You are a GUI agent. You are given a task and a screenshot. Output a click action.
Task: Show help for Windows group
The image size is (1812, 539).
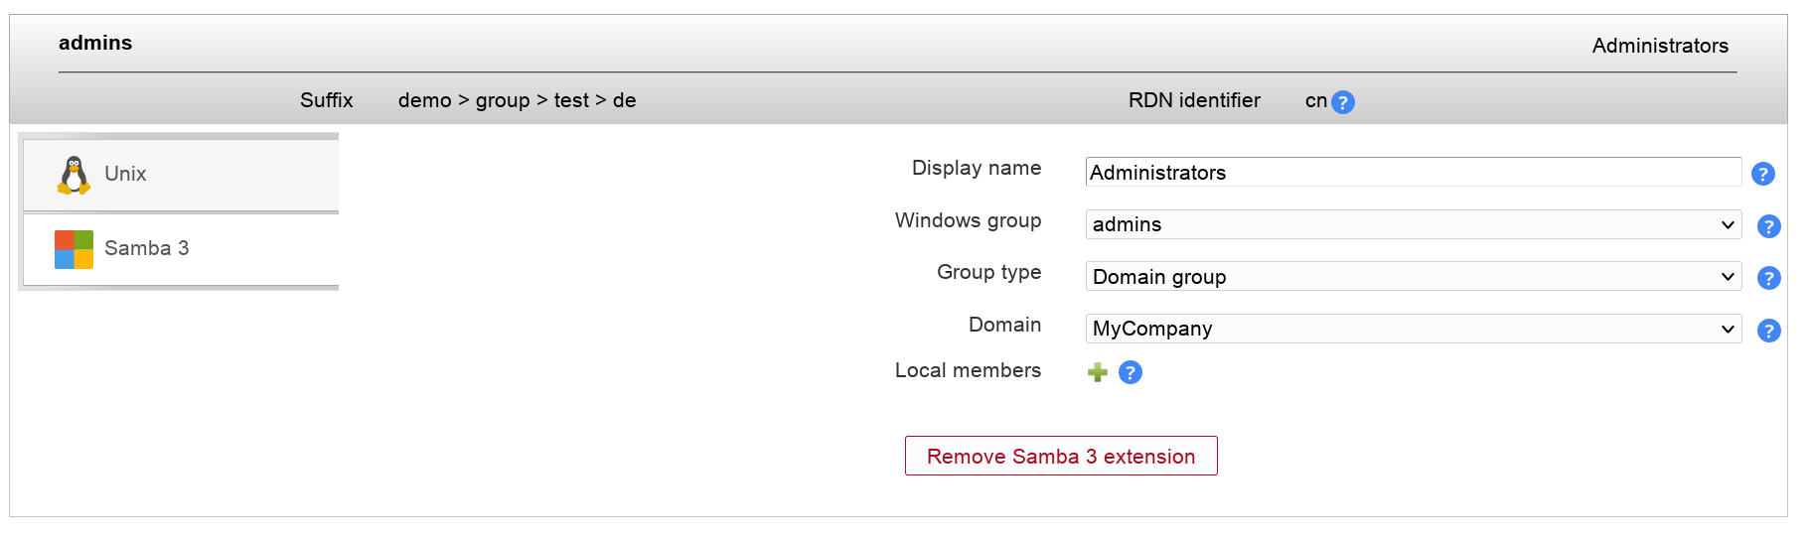pyautogui.click(x=1768, y=226)
